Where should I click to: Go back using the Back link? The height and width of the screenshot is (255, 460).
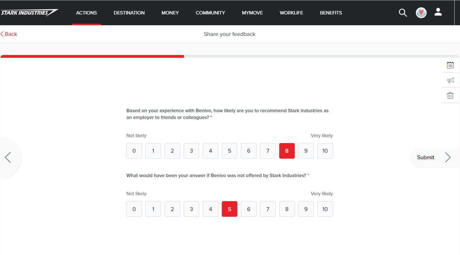click(x=9, y=34)
